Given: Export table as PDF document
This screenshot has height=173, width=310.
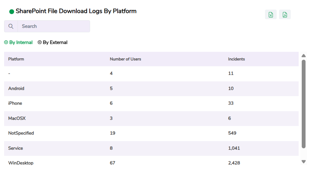Looking at the screenshot, I should click(x=285, y=15).
